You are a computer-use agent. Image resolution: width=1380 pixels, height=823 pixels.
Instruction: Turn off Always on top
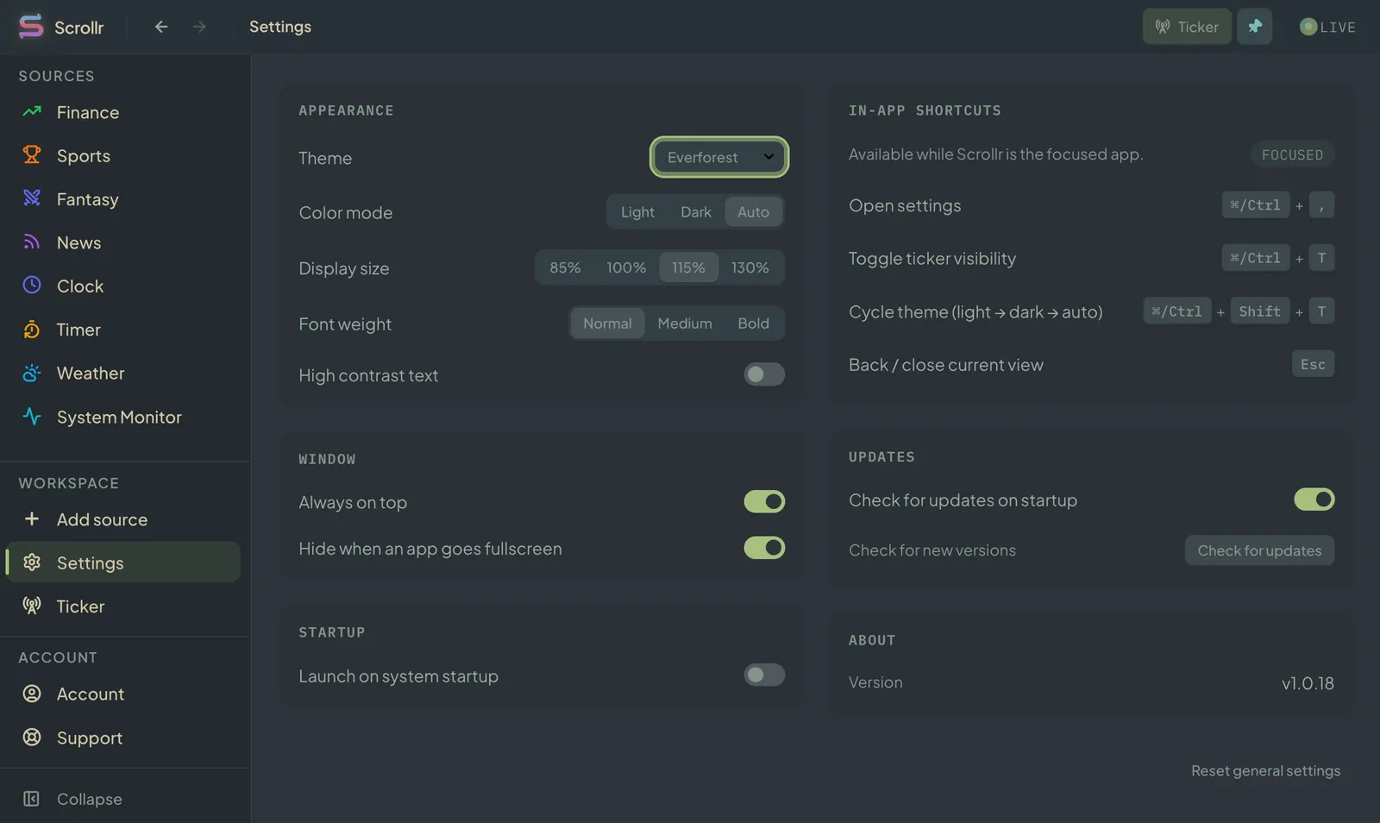point(764,501)
